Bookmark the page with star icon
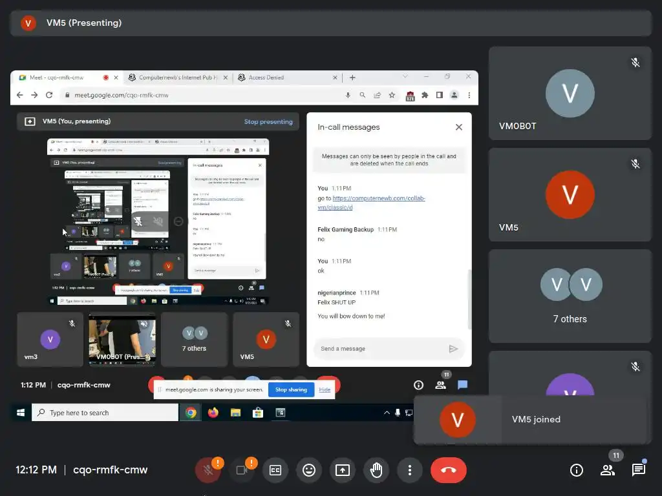This screenshot has width=662, height=496. pos(392,96)
